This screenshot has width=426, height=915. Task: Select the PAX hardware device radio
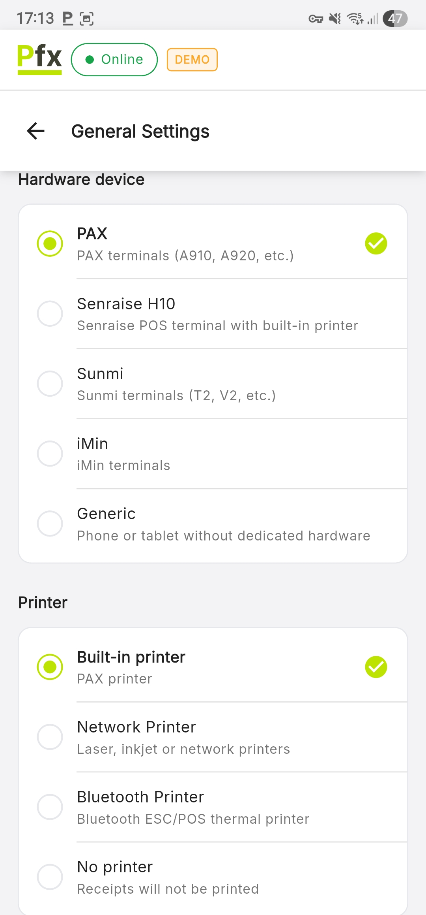point(50,243)
